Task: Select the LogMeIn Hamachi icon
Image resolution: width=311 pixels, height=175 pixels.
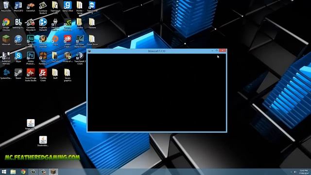Action: [43, 25]
